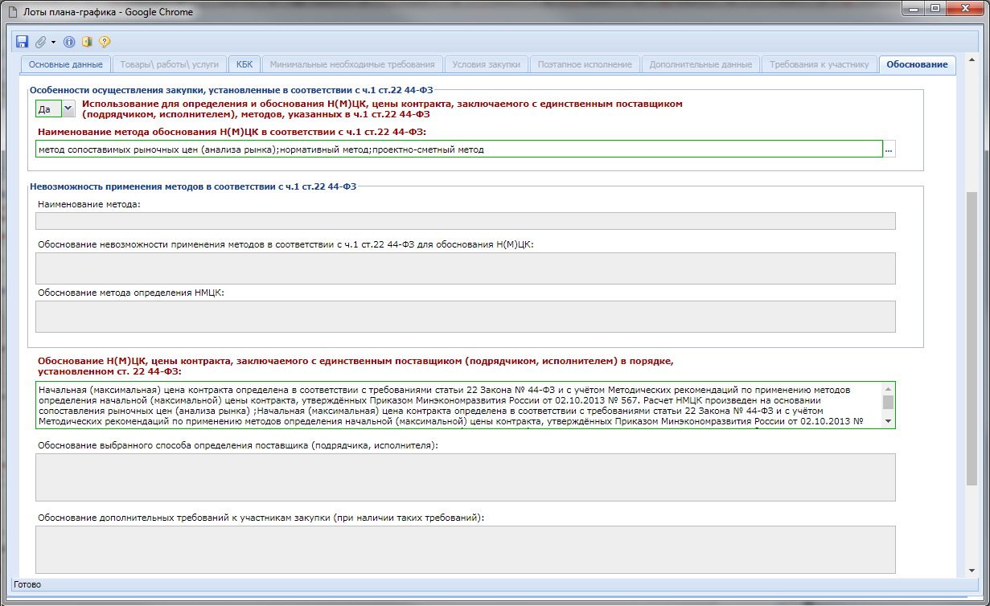Click the blue information icon

point(69,42)
